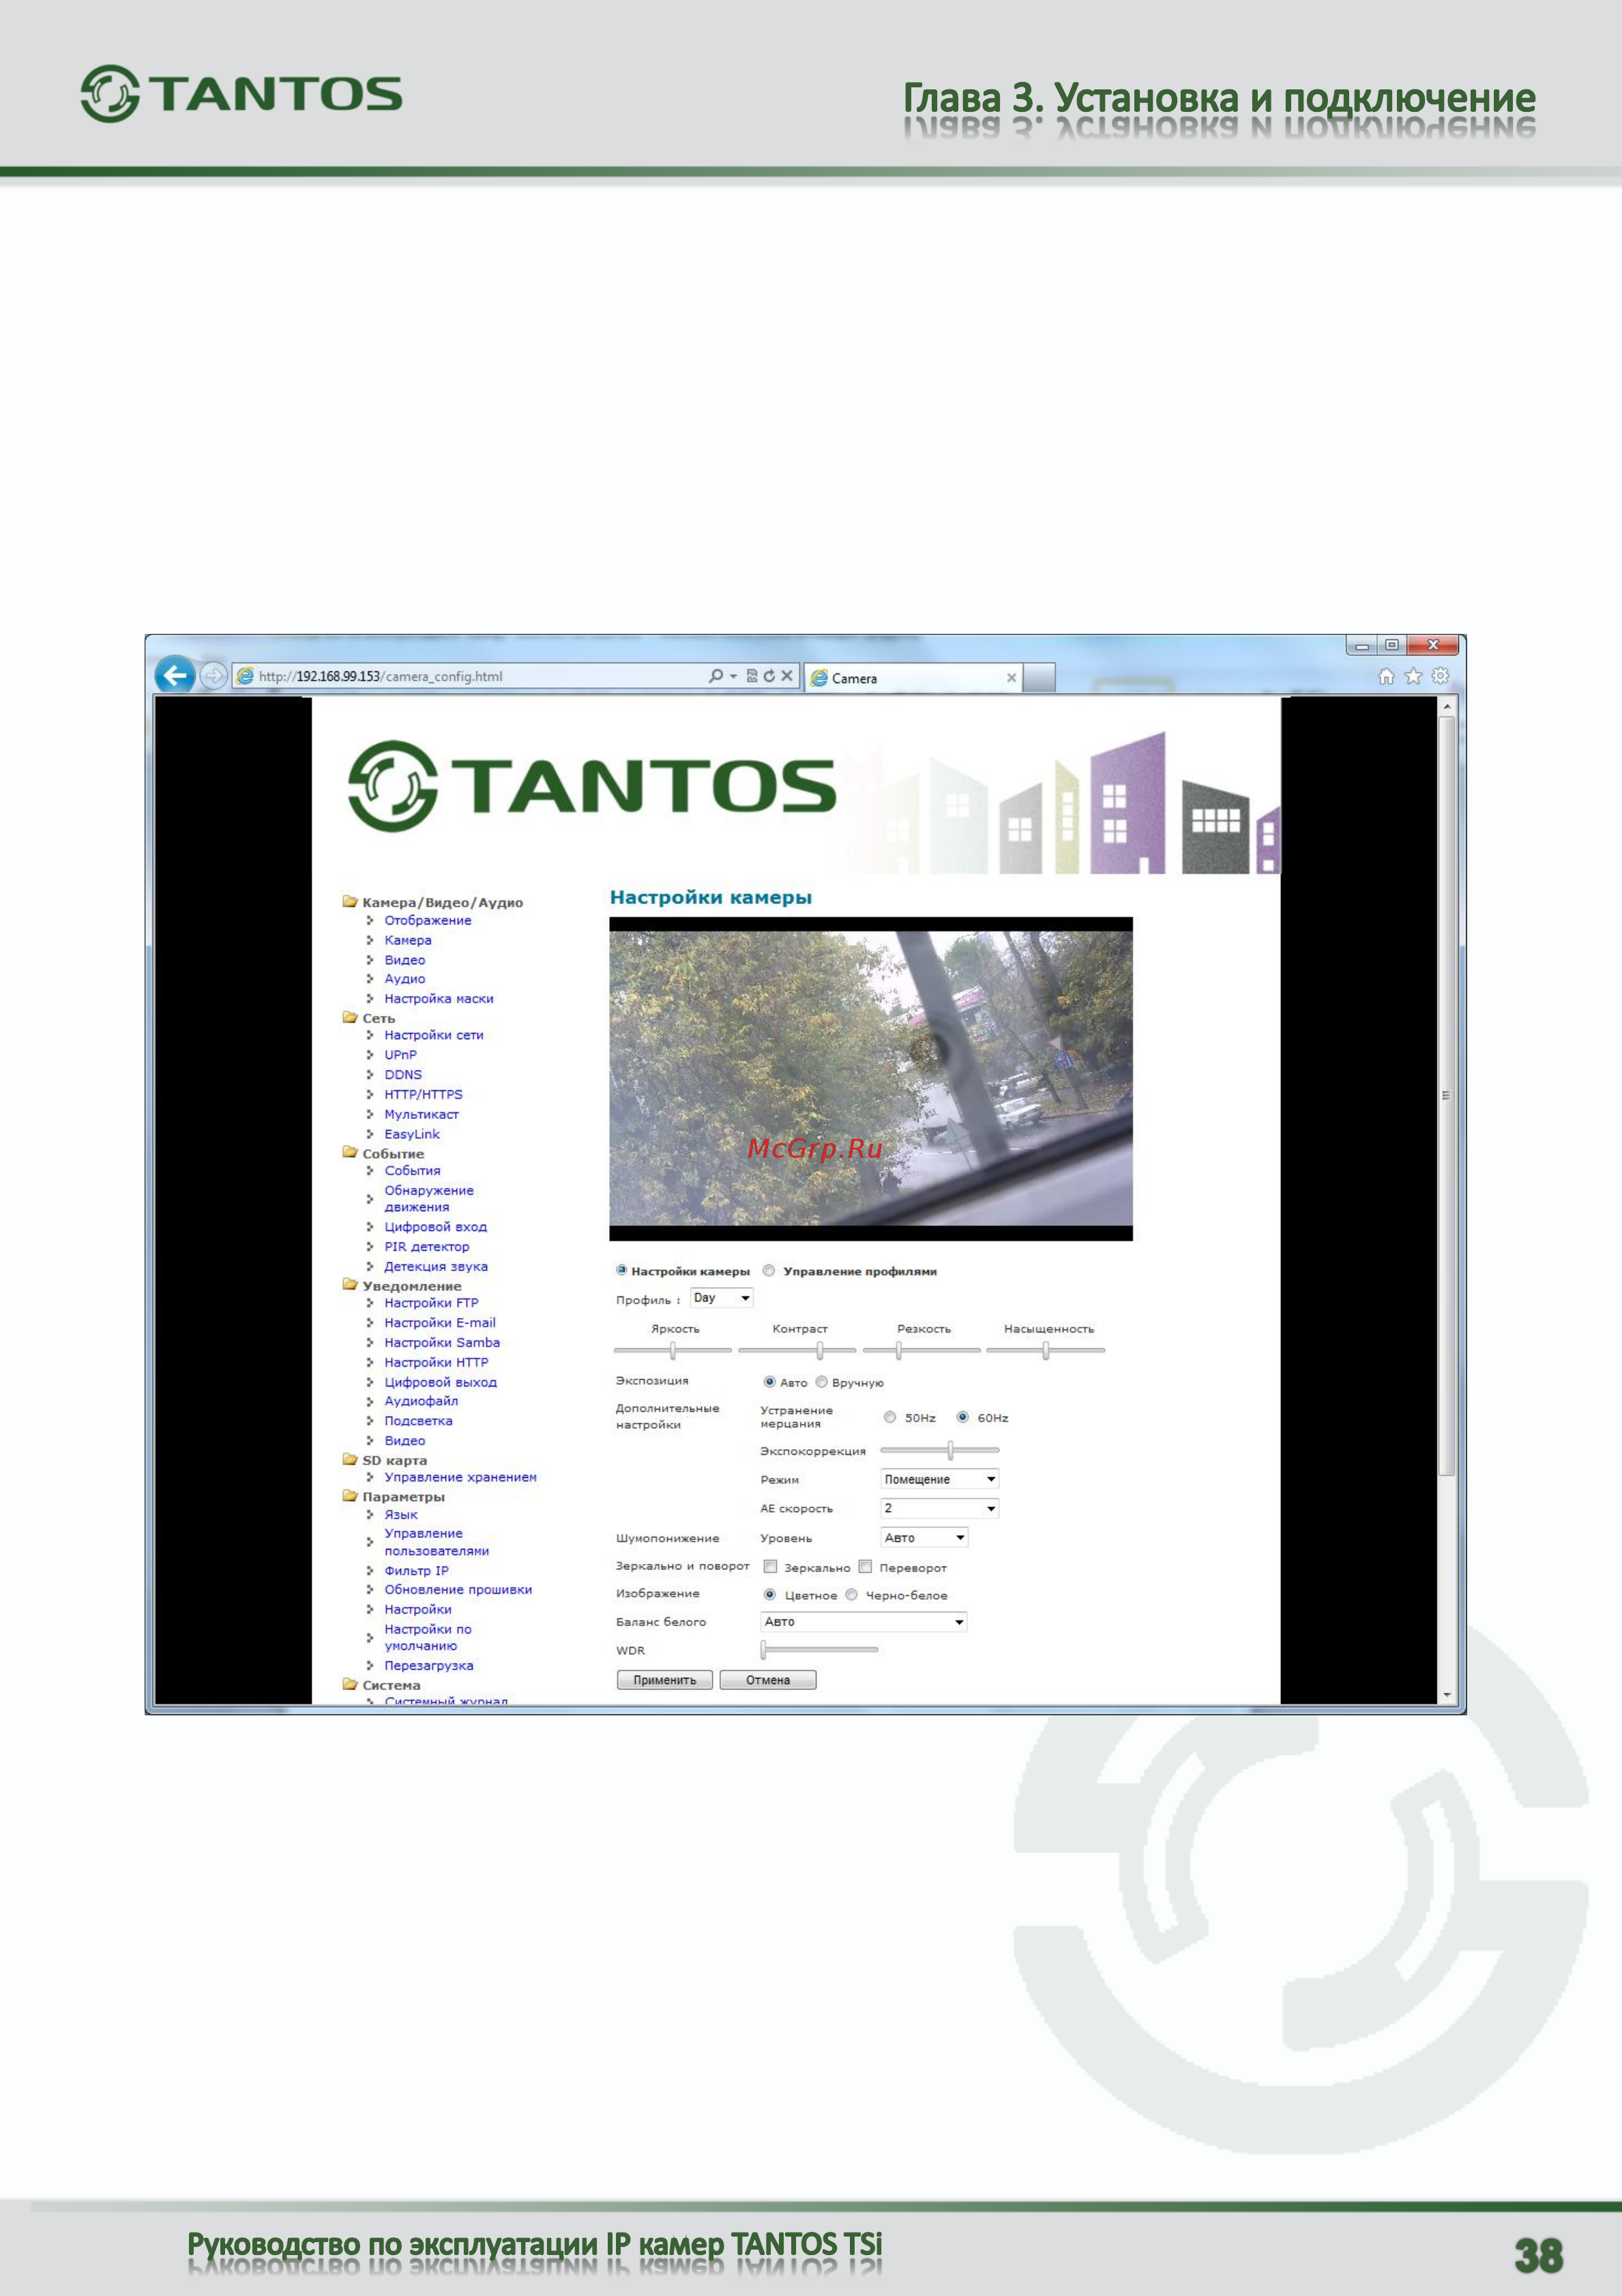Click the Уведомление folder icon
This screenshot has height=2296, width=1622.
(x=350, y=1284)
